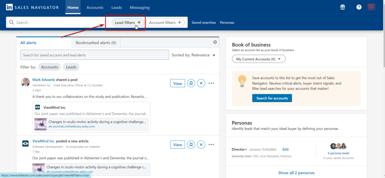
Task: Click ViewMind Inc. company logo on article alert
Action: coord(25,143)
